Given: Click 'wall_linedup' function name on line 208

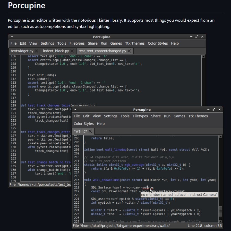Looking at the screenshot, I should [116, 150].
